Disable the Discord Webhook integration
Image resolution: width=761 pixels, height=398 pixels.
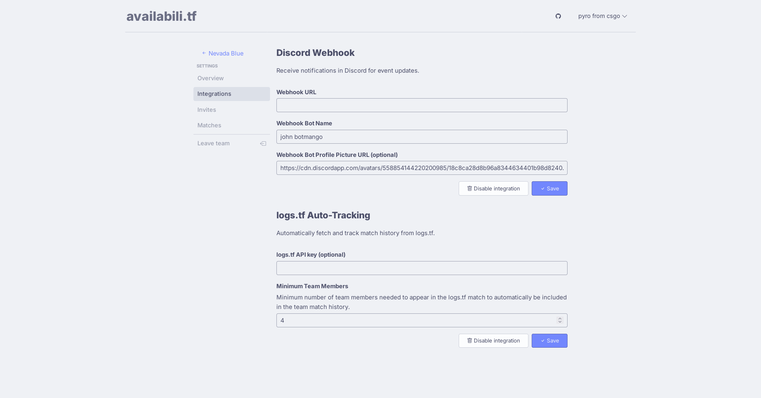[493, 188]
